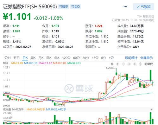This screenshot has width=158, height=125.
Task: Select the 月K chart tab
Action: pos(41,58)
